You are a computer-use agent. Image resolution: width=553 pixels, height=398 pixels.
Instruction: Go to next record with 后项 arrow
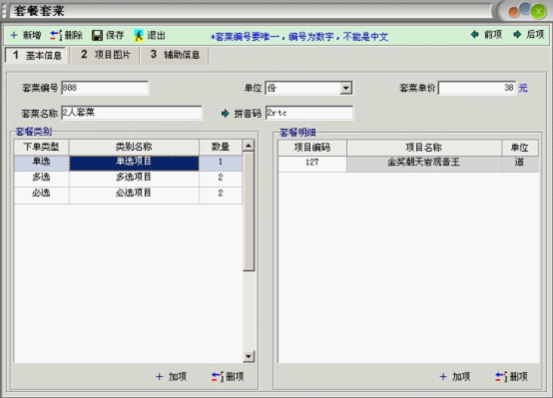click(x=517, y=34)
